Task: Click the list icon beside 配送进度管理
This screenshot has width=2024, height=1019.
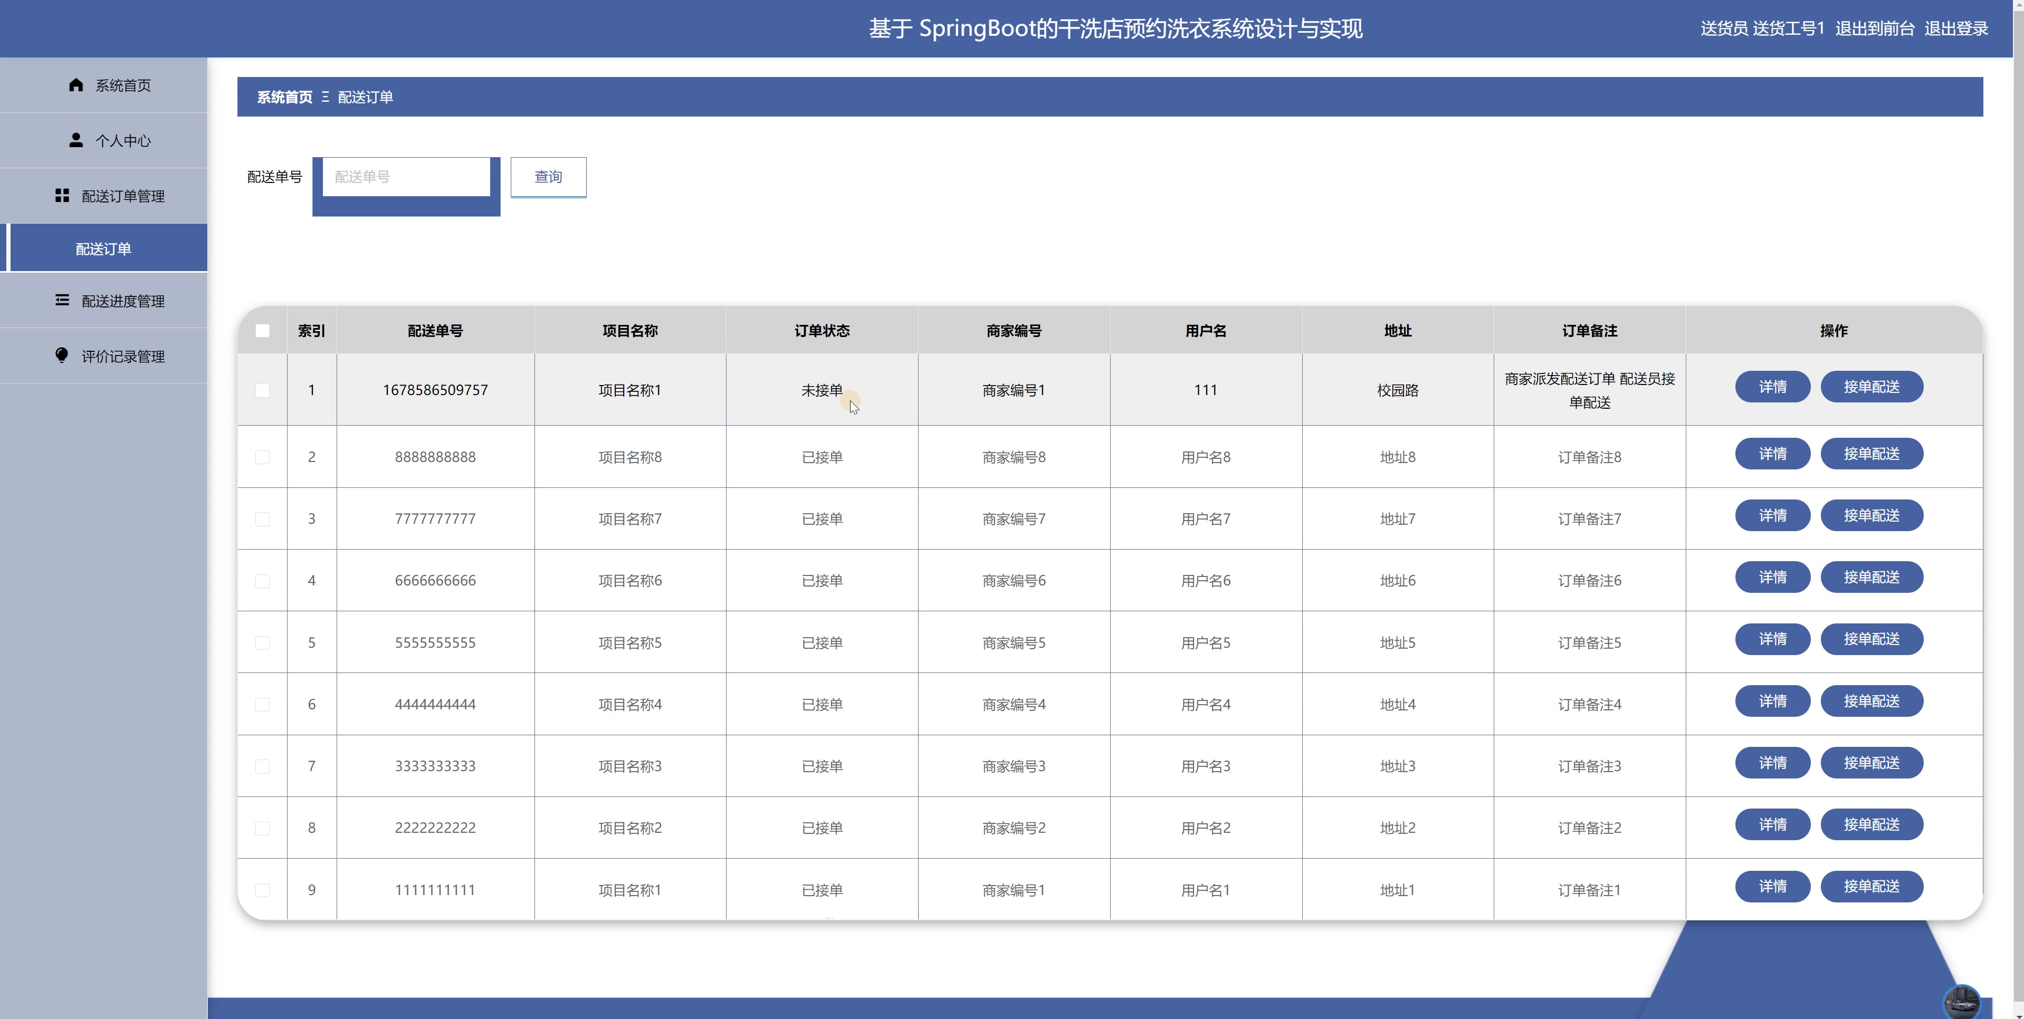Action: tap(62, 300)
